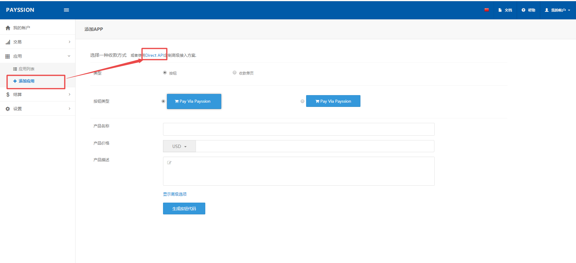The width and height of the screenshot is (576, 263).
Task: Click the list icon beside 应用列表
Action: click(15, 69)
